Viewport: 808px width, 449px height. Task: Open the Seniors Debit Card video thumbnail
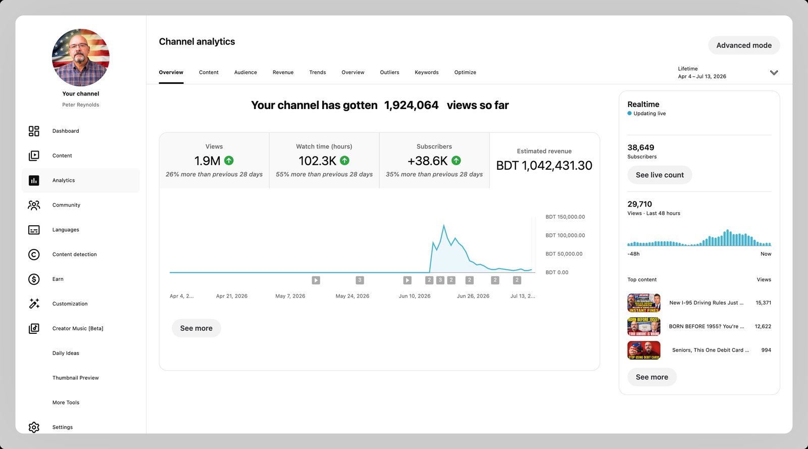point(644,350)
